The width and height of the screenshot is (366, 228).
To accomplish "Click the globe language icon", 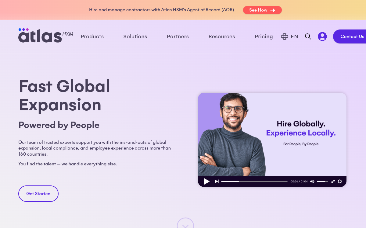I will [x=285, y=36].
